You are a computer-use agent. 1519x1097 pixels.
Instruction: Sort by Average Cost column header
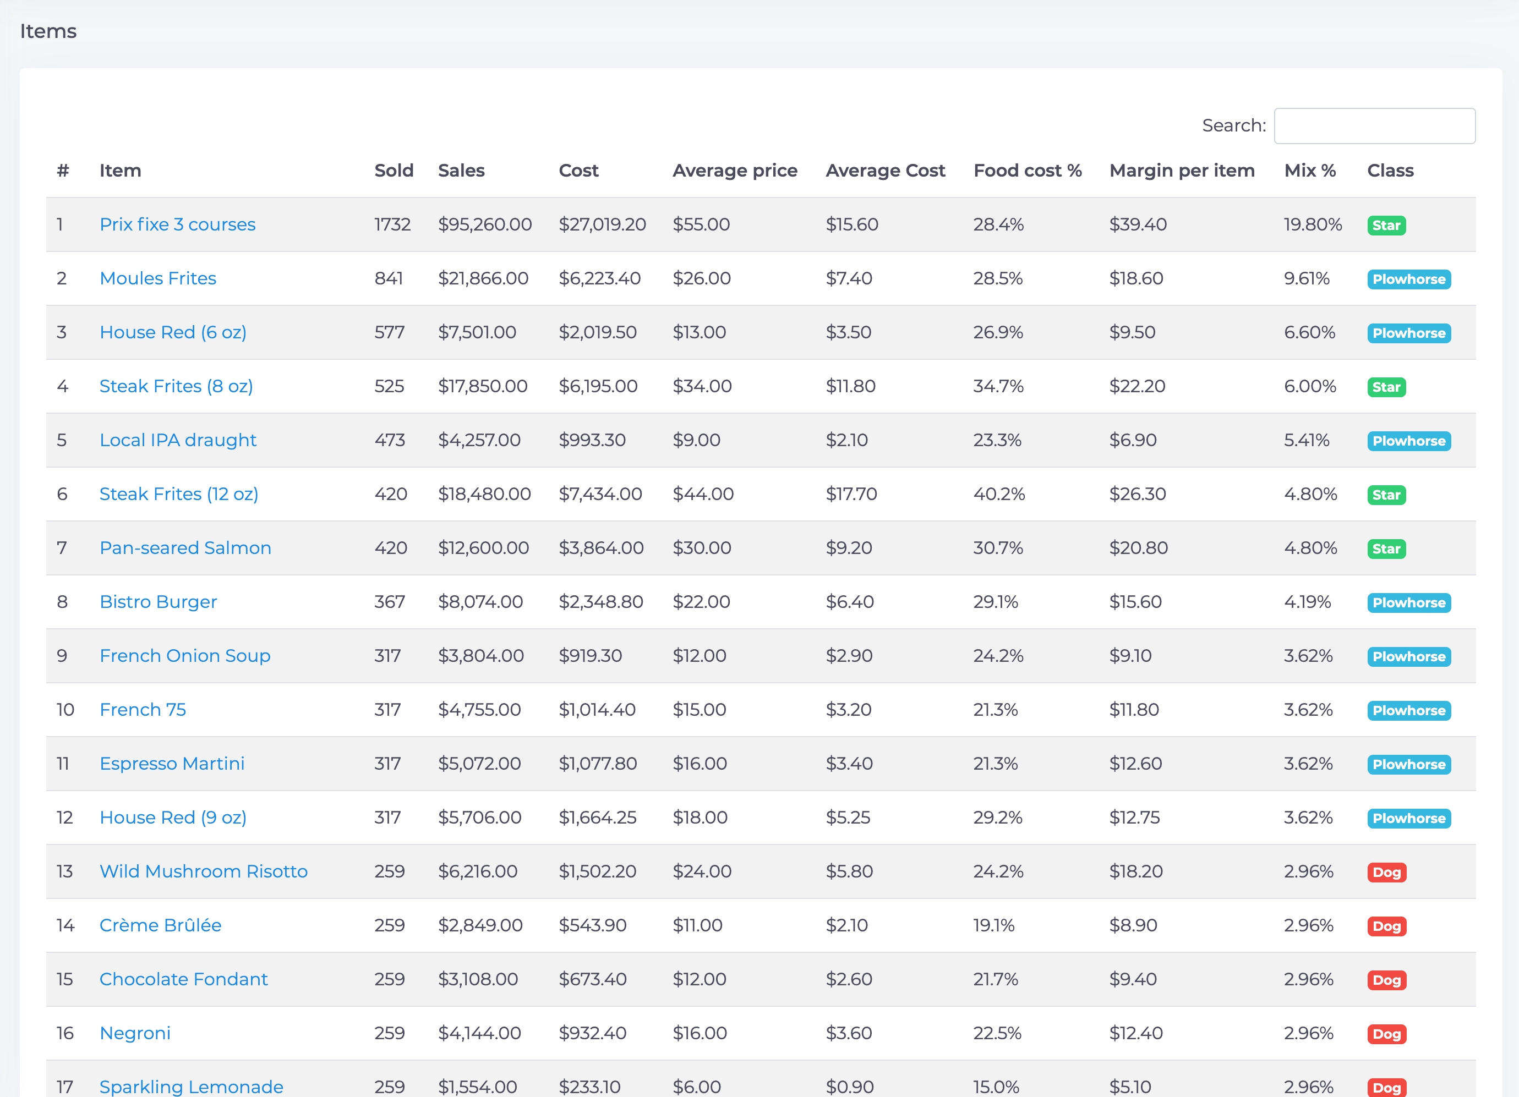pos(886,171)
